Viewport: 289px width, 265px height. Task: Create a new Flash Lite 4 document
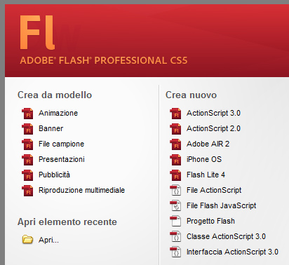[x=206, y=175]
